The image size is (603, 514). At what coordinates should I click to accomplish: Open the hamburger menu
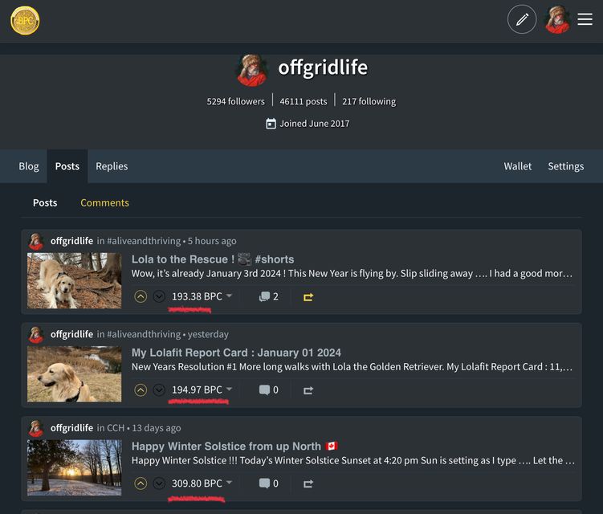coord(585,19)
